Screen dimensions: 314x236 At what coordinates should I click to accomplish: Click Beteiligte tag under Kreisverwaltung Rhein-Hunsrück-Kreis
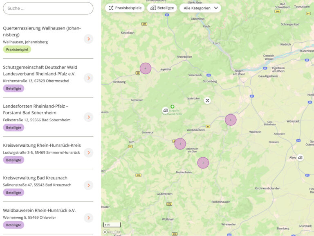click(13, 160)
